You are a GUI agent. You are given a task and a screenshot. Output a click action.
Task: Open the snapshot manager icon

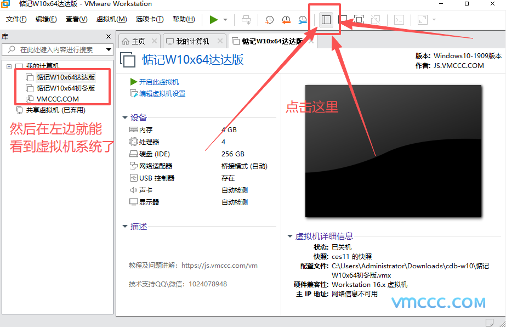point(303,20)
